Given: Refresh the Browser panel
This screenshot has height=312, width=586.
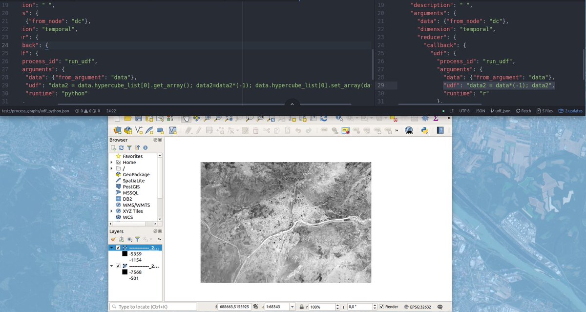Looking at the screenshot, I should pyautogui.click(x=121, y=147).
